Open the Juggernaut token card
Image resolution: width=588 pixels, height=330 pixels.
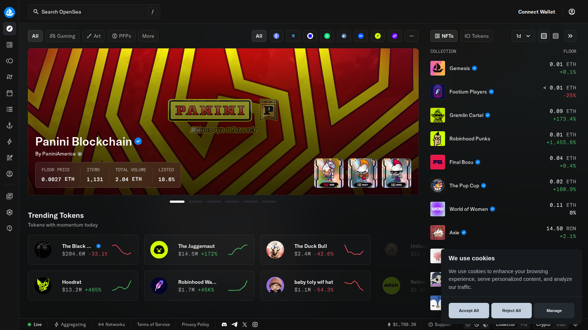(x=199, y=250)
